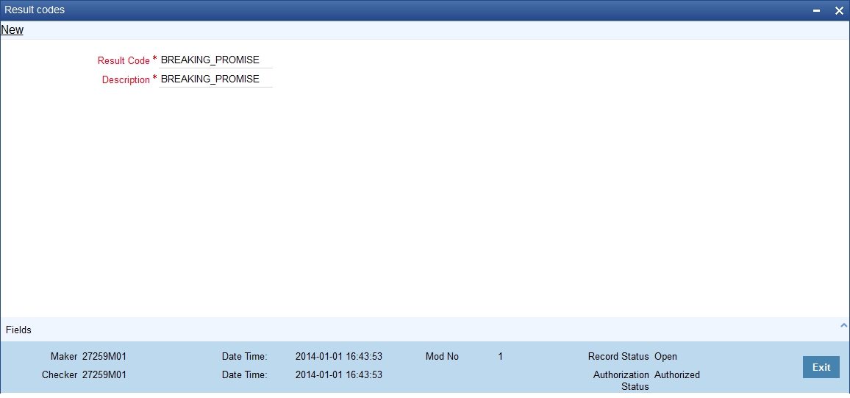The width and height of the screenshot is (850, 398).
Task: Click the Checker label
Action: click(x=60, y=374)
